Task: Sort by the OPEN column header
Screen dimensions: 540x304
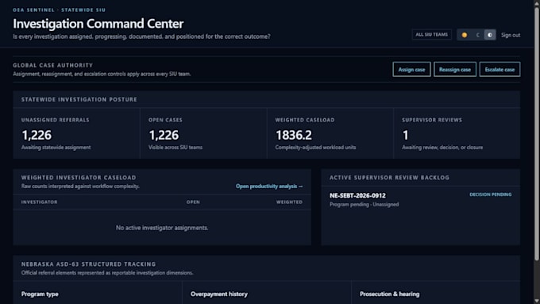Action: click(193, 202)
